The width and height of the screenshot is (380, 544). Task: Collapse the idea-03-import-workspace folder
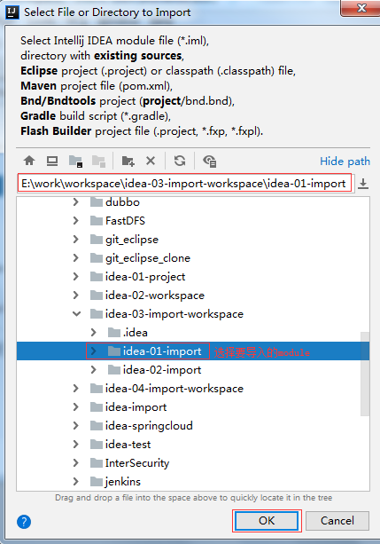tap(76, 314)
